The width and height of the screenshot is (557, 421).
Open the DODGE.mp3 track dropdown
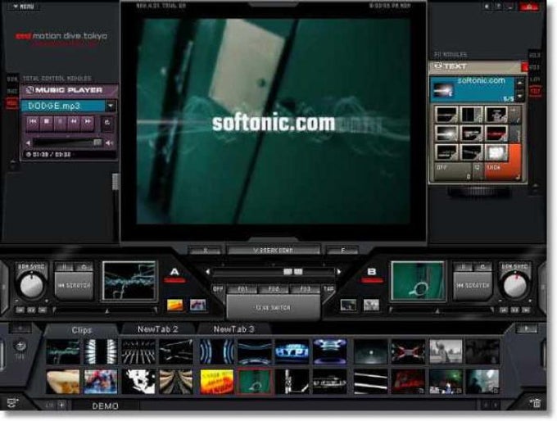[111, 106]
